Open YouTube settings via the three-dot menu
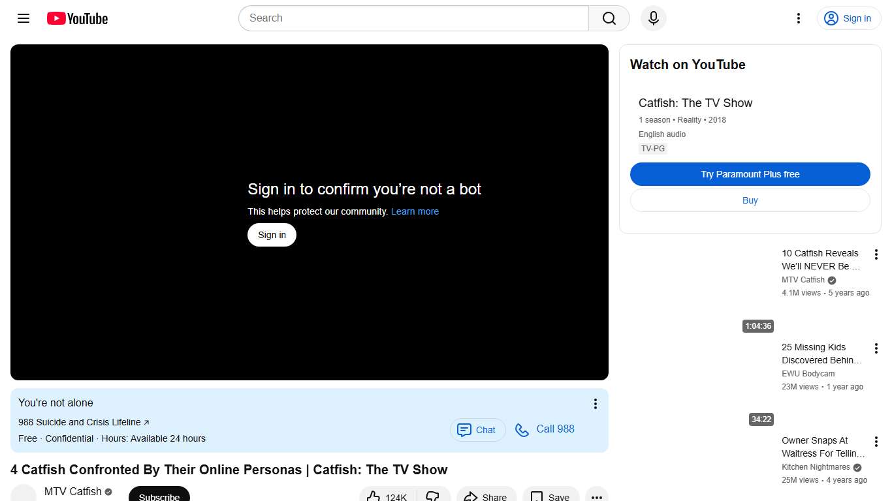Viewport: 892px width, 501px height. click(798, 18)
